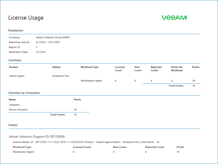Click Points header in Overview table

pos(77,99)
